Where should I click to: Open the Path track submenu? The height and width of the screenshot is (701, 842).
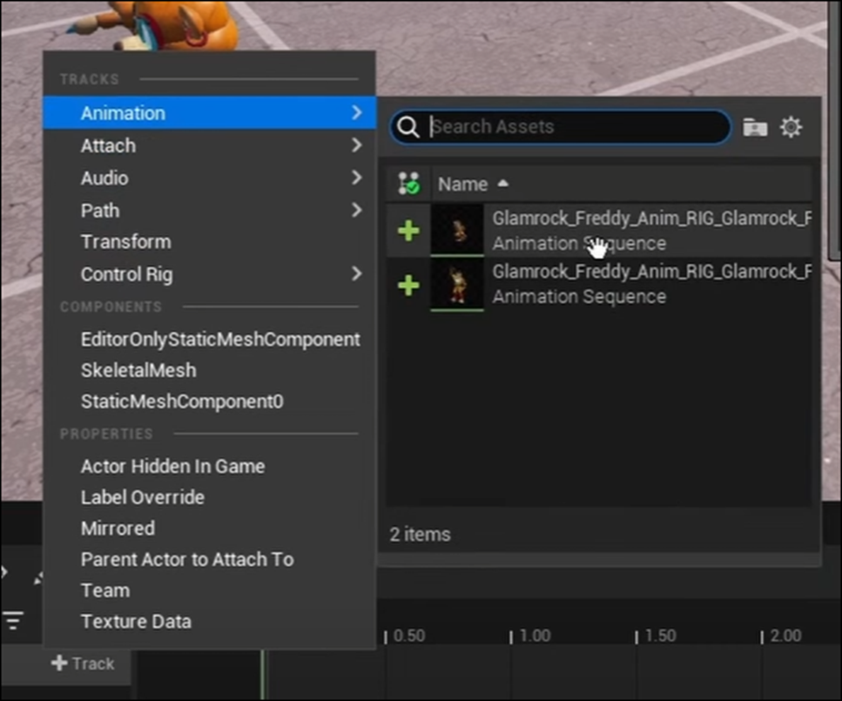(209, 210)
